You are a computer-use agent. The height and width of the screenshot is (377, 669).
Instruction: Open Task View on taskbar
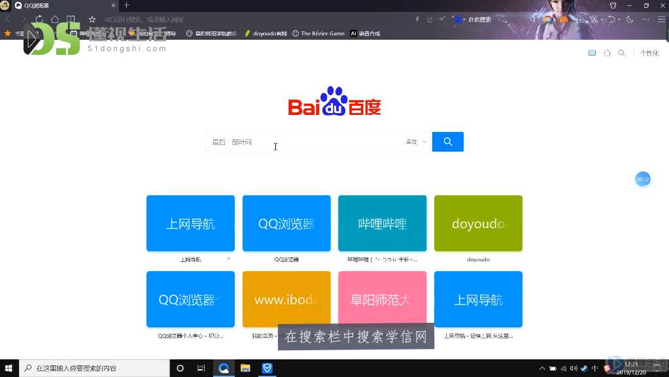point(201,368)
